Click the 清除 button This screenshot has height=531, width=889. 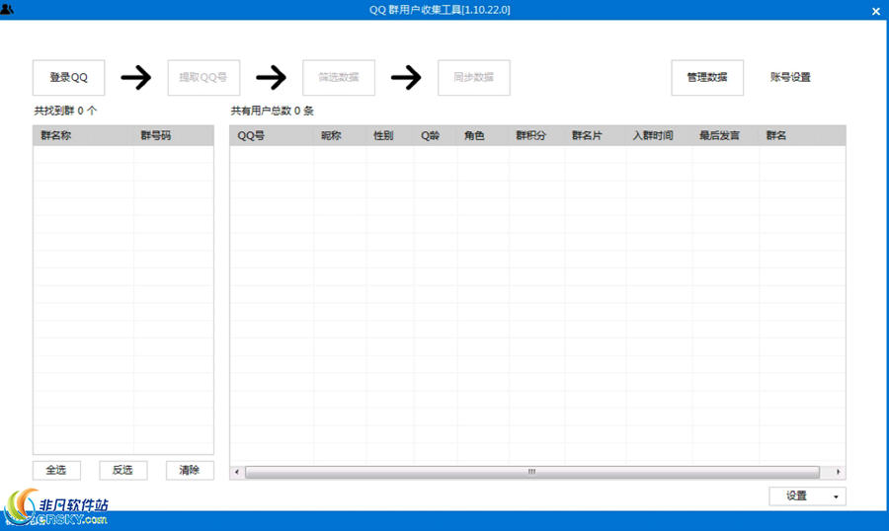(x=190, y=471)
